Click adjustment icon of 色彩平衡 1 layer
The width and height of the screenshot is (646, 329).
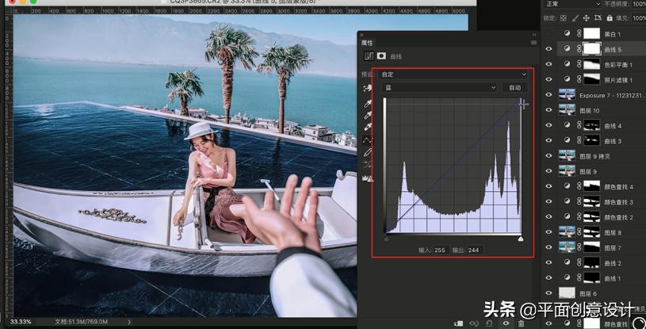click(568, 64)
